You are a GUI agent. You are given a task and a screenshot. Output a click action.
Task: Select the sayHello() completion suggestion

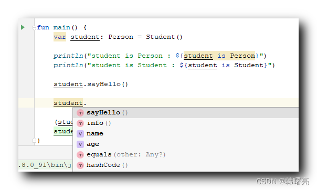click(x=185, y=113)
